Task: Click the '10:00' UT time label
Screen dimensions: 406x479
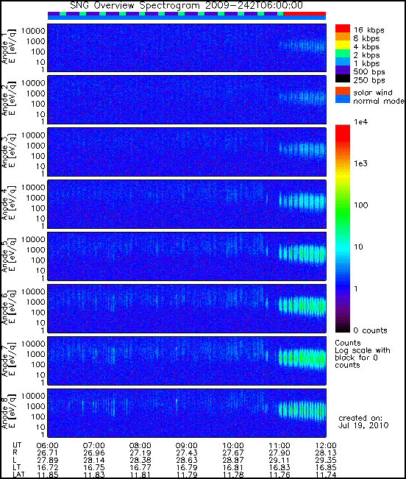Action: tap(233, 446)
